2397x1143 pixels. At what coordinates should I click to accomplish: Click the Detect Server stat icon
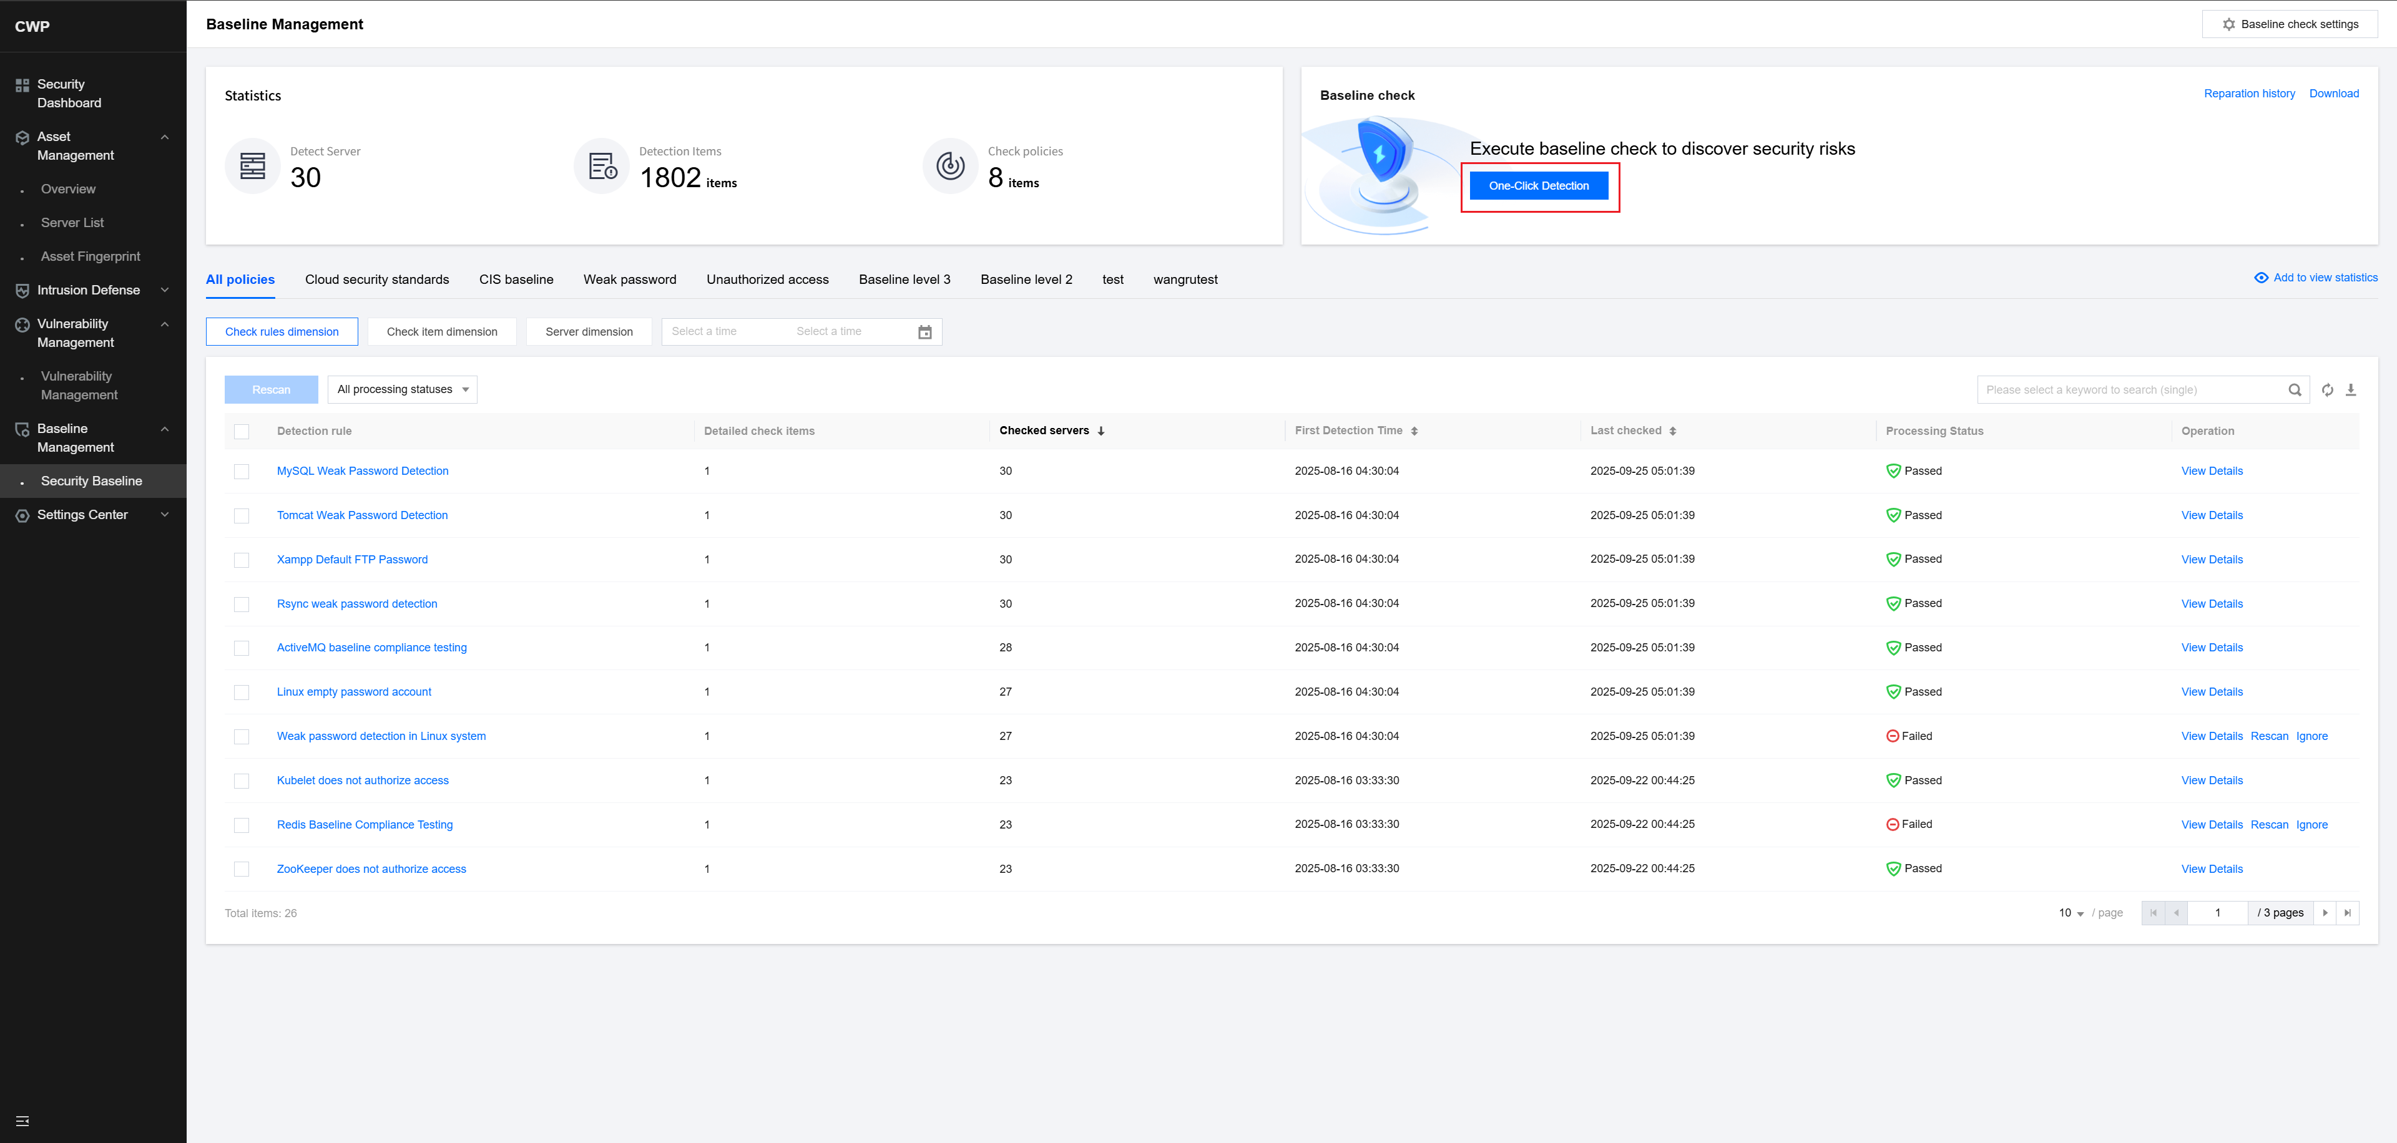click(x=253, y=167)
